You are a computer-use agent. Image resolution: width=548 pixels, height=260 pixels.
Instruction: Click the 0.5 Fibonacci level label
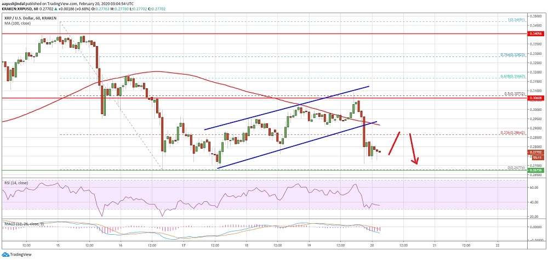[515, 94]
